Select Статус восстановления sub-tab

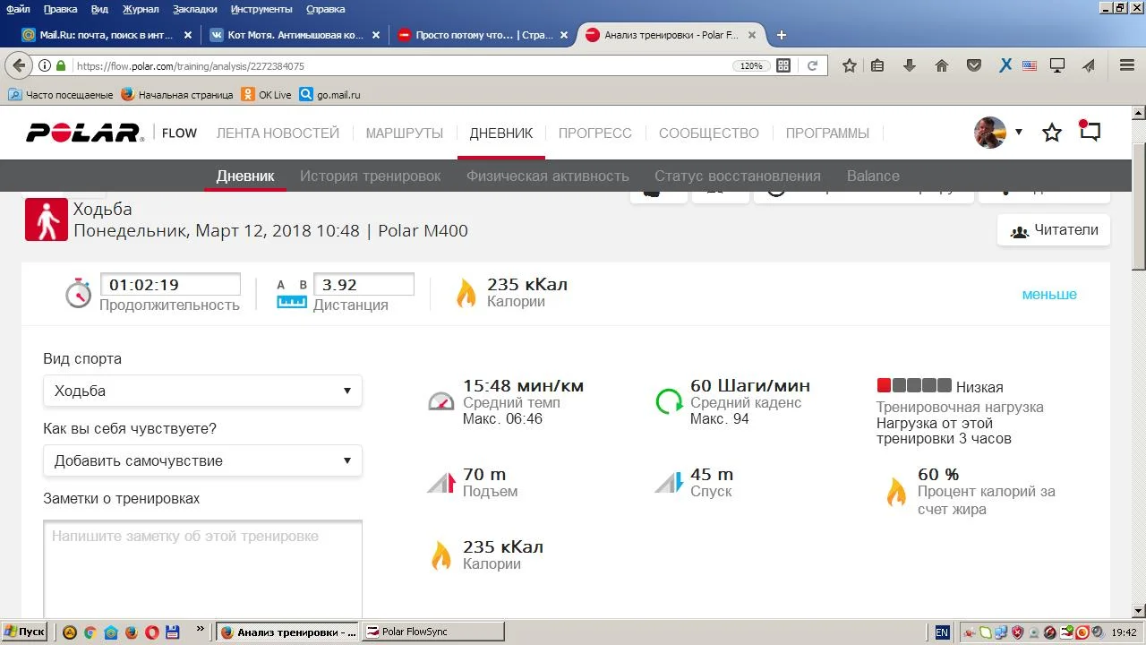point(738,176)
